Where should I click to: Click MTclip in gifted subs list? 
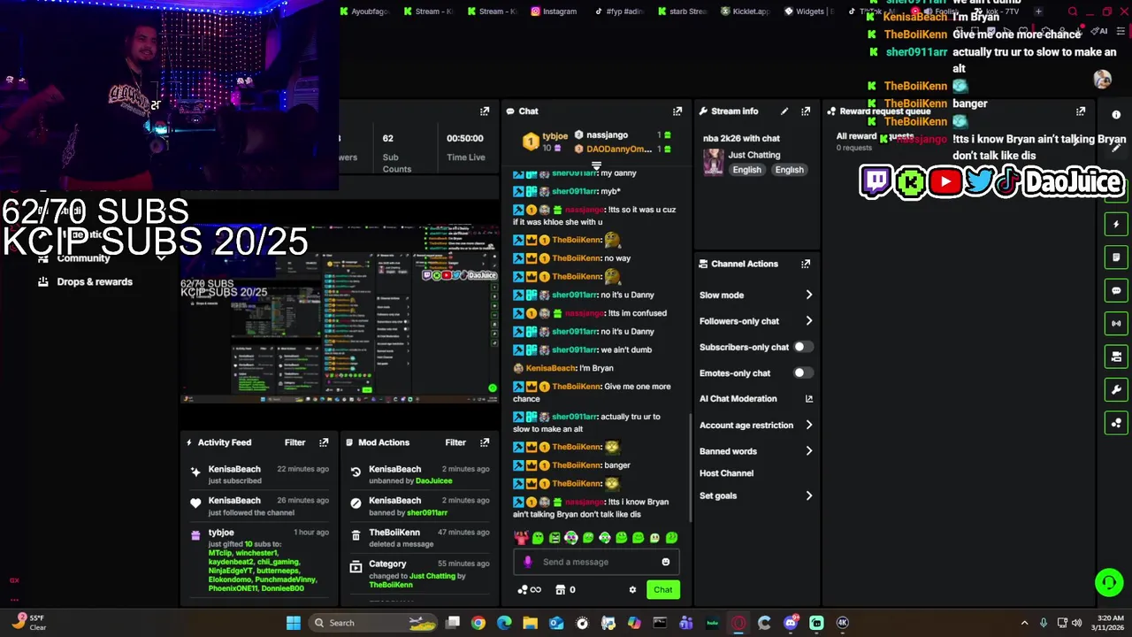tap(220, 553)
